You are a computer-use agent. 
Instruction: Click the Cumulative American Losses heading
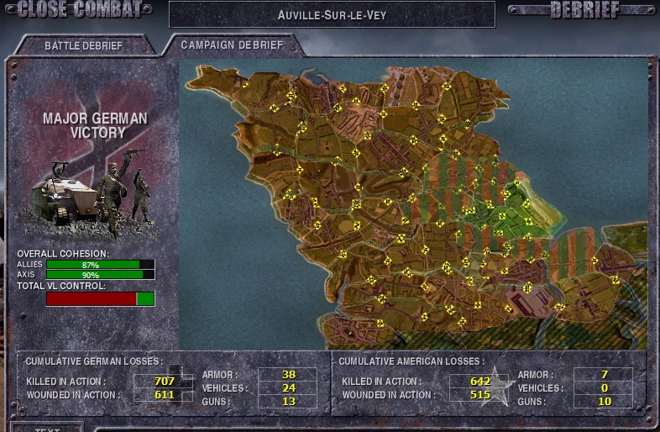[x=411, y=361]
